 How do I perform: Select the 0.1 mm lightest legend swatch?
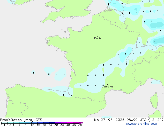4,123
